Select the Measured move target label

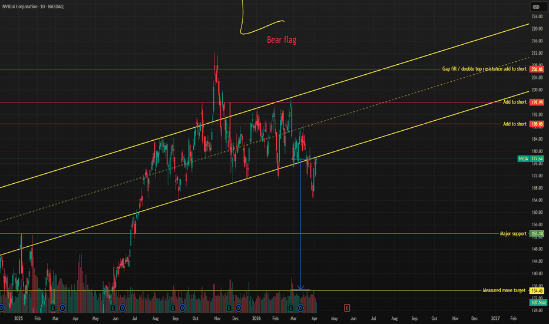pyautogui.click(x=504, y=290)
